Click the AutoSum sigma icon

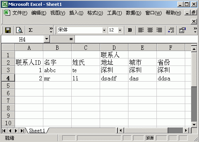coord(30,30)
